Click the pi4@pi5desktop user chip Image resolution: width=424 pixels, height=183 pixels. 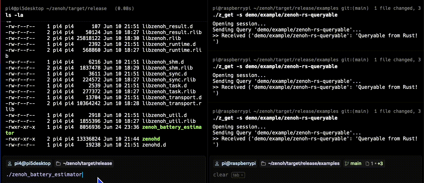pyautogui.click(x=29, y=163)
